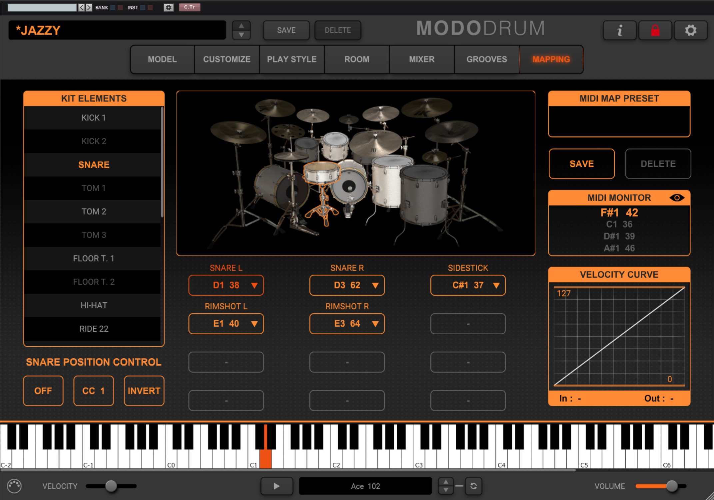
Task: Select TOM 1 in kit elements
Action: [x=92, y=188]
